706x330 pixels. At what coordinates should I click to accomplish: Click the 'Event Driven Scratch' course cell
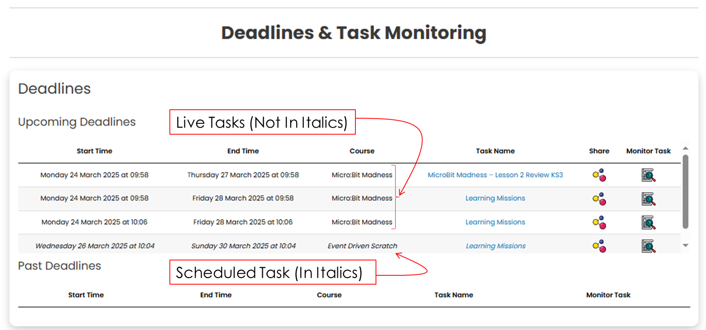click(x=362, y=246)
